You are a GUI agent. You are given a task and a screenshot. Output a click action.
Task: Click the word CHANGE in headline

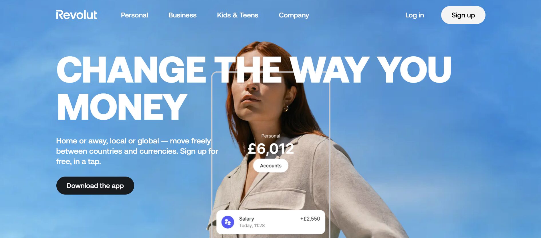pos(131,69)
